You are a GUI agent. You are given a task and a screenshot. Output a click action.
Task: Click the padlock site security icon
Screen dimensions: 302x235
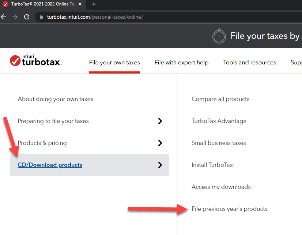coord(41,17)
